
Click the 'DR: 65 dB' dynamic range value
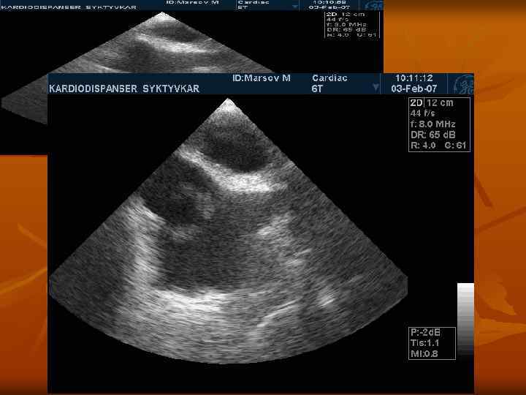coord(432,135)
